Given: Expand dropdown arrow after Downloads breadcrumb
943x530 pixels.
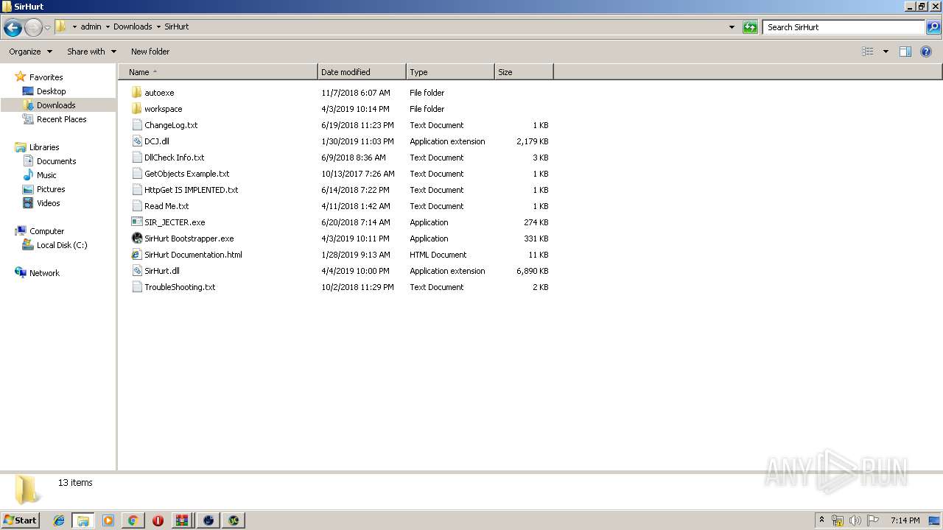Looking at the screenshot, I should [158, 26].
